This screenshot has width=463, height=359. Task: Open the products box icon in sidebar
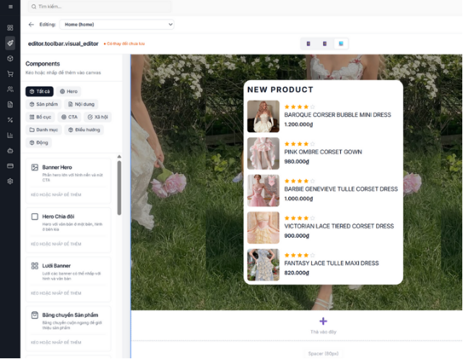click(x=10, y=59)
